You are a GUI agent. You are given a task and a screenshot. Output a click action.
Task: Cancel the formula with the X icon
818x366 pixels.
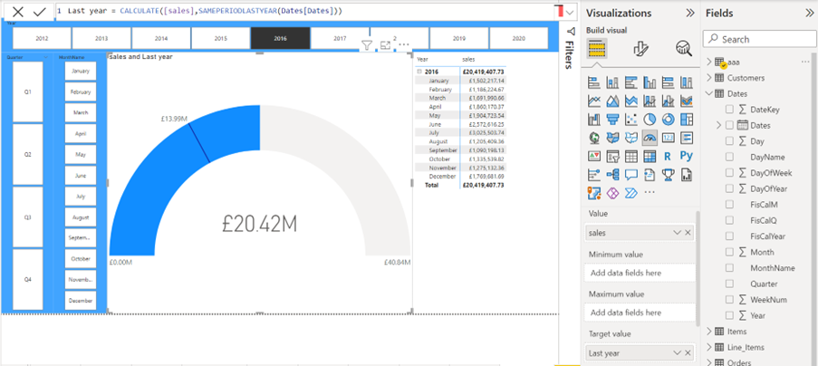click(18, 12)
